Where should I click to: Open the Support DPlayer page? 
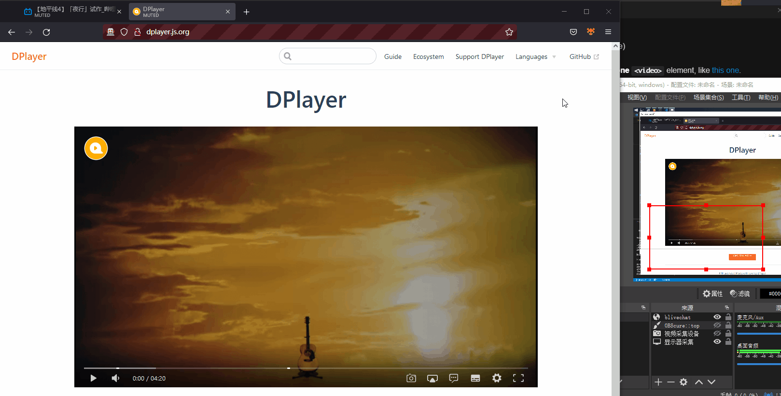pos(480,57)
